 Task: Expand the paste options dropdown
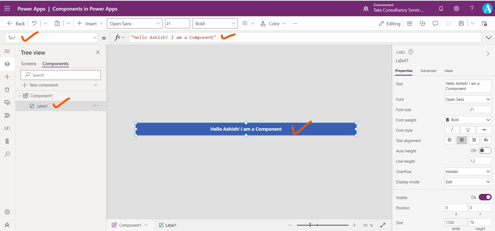(x=68, y=23)
